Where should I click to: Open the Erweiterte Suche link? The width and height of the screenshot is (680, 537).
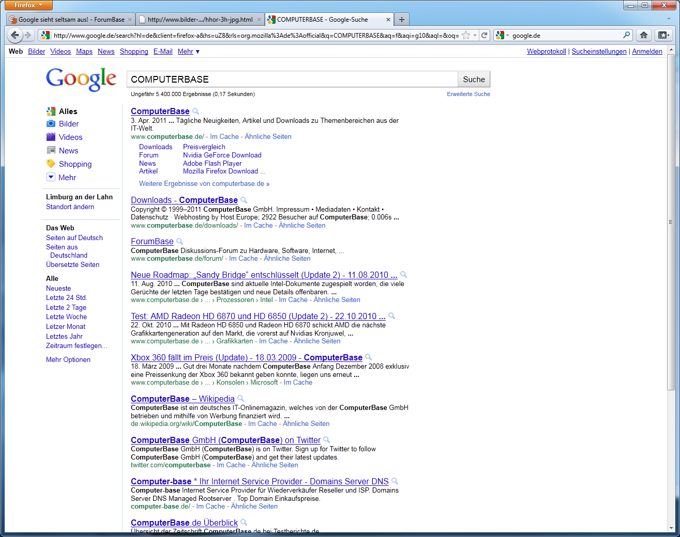pyautogui.click(x=469, y=94)
